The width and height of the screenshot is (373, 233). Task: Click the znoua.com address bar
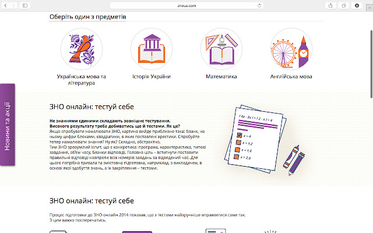[x=186, y=5]
